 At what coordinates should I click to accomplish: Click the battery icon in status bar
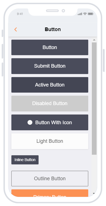point(91,14)
